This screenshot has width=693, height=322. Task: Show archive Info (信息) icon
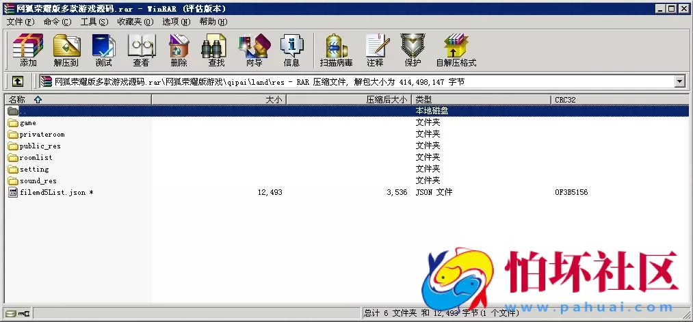pyautogui.click(x=291, y=50)
